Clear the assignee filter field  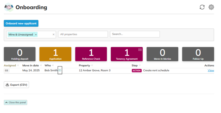click(x=54, y=34)
